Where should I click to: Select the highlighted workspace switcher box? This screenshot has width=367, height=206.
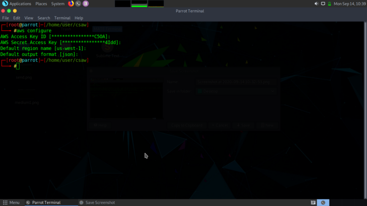pyautogui.click(x=323, y=202)
